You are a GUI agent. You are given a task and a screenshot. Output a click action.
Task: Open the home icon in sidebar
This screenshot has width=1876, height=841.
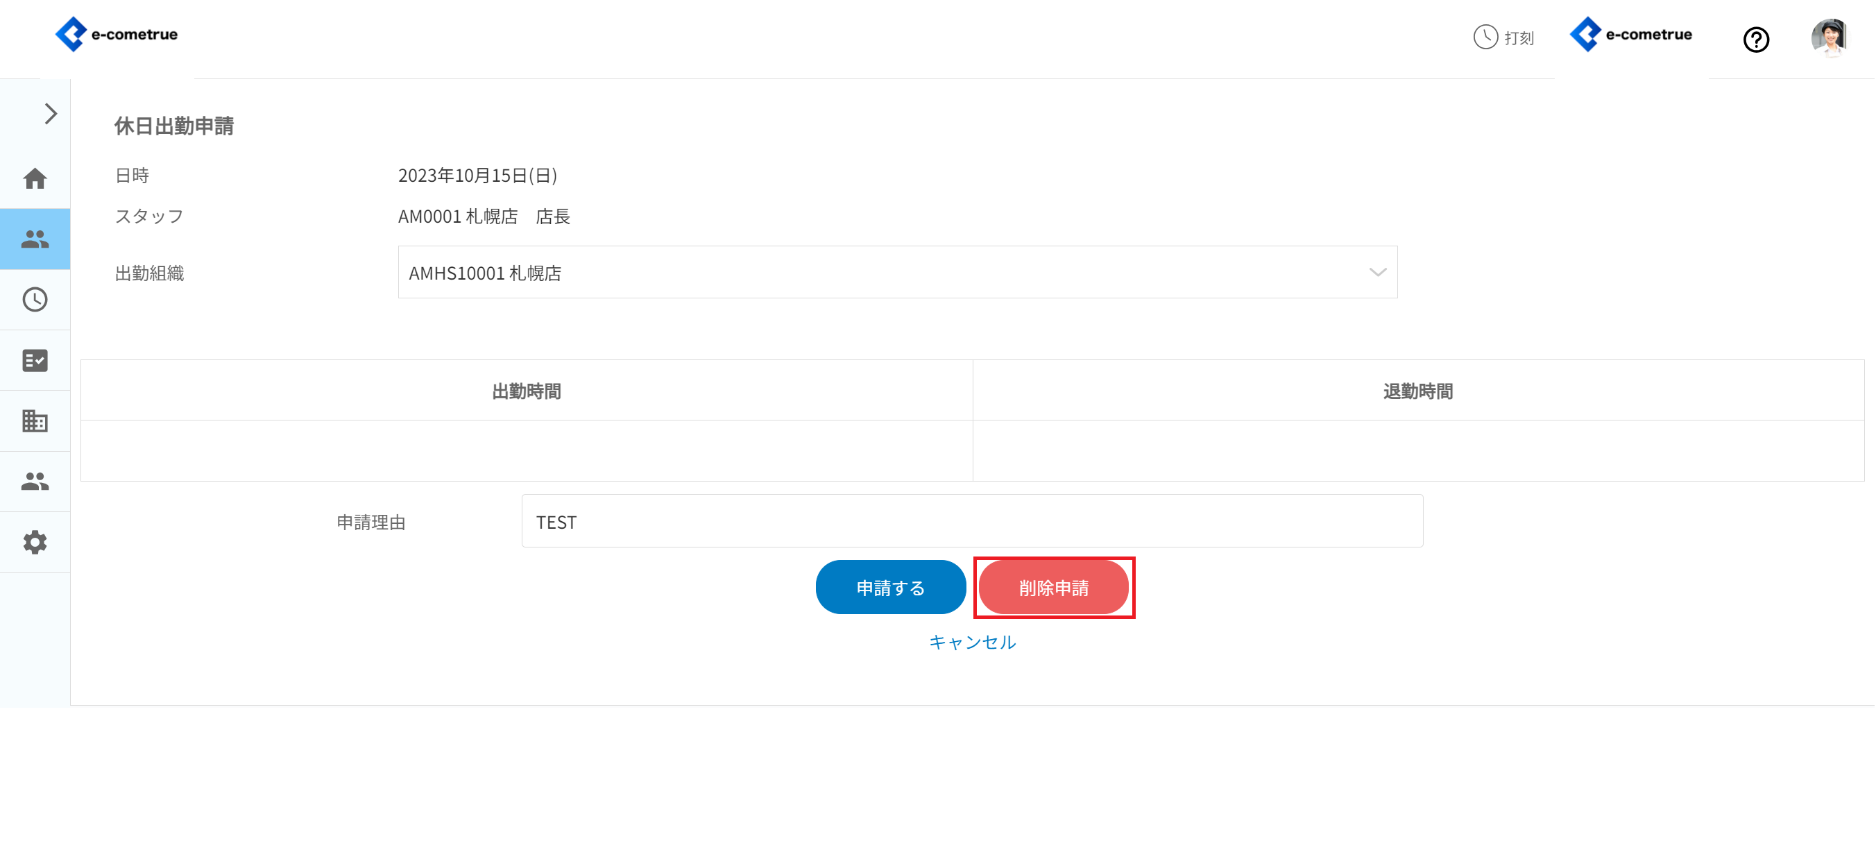pos(35,178)
